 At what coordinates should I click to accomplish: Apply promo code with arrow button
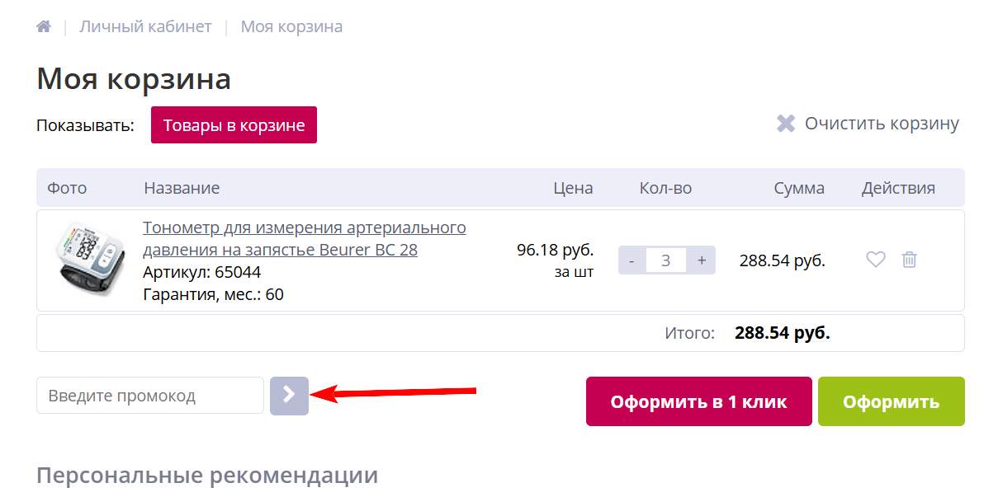pos(289,396)
